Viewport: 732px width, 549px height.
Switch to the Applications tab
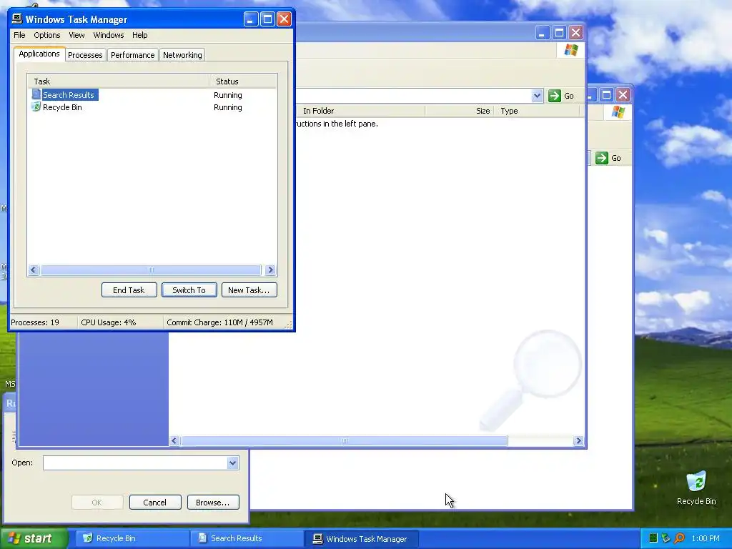(39, 54)
